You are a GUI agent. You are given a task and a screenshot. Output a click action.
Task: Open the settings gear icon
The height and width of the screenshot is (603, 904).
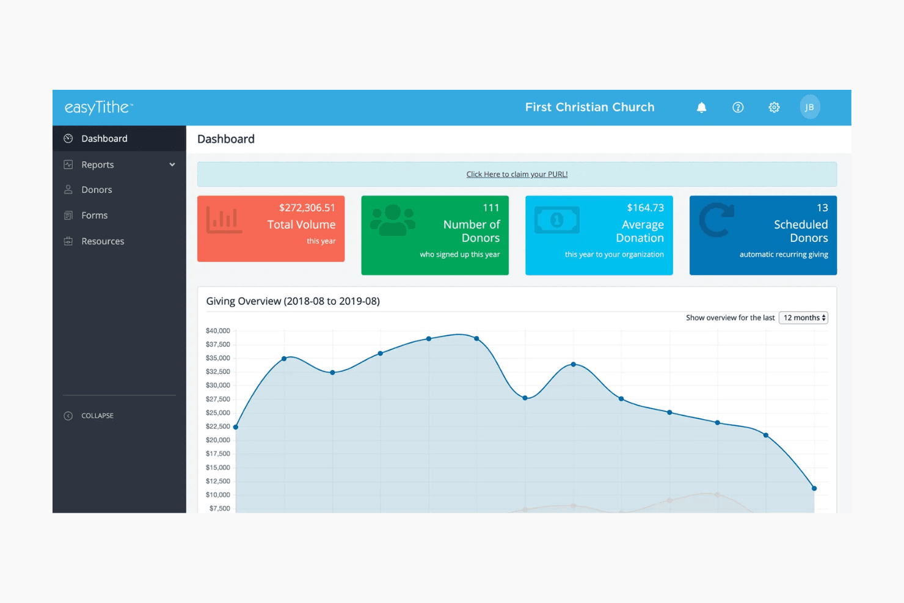(x=774, y=108)
